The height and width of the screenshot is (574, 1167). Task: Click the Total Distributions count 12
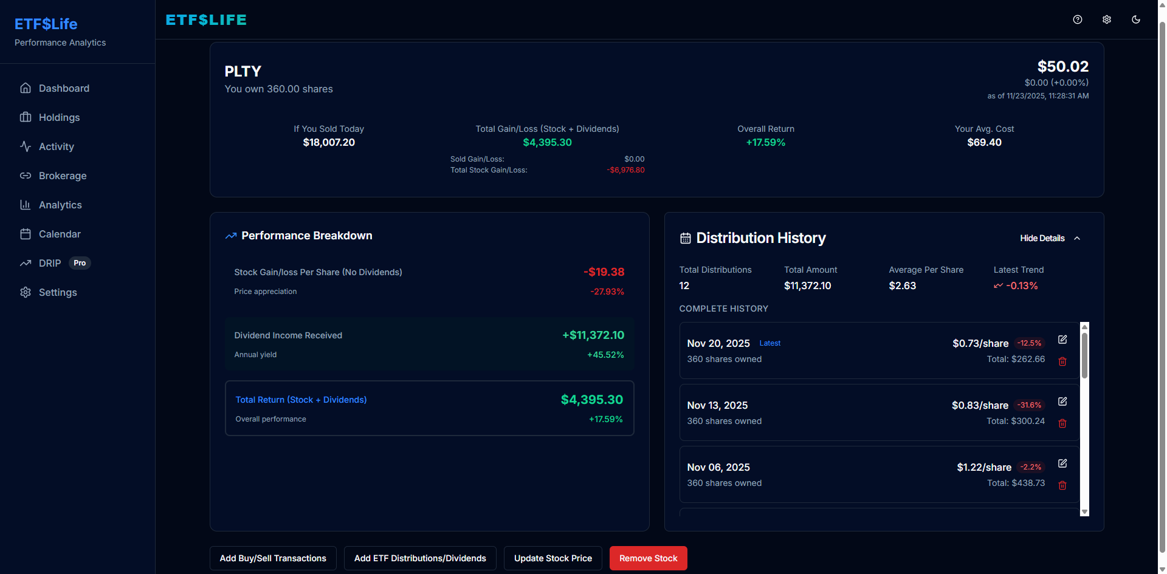coord(684,285)
